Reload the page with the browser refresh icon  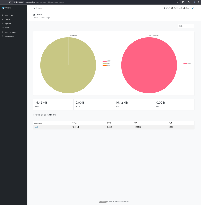tap(10, 2)
